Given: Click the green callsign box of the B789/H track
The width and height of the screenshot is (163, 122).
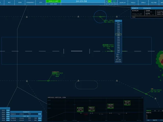Looking at the screenshot, I should [105, 45].
